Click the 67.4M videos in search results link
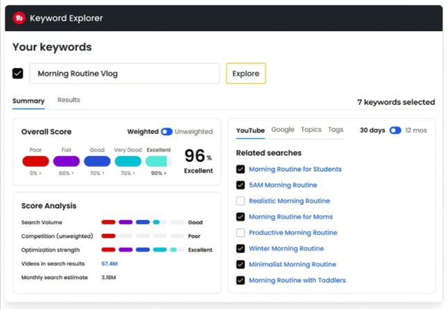The width and height of the screenshot is (448, 309). (110, 264)
